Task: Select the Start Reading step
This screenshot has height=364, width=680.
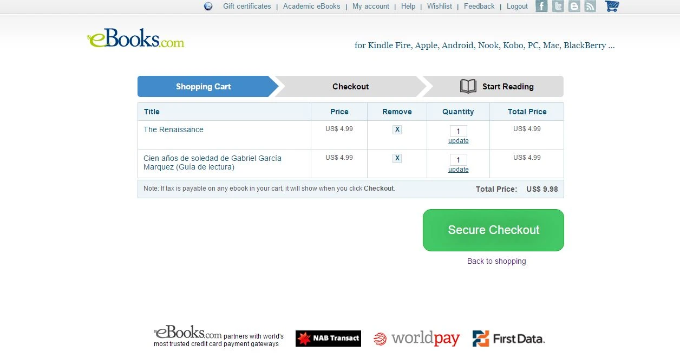Action: pyautogui.click(x=497, y=87)
